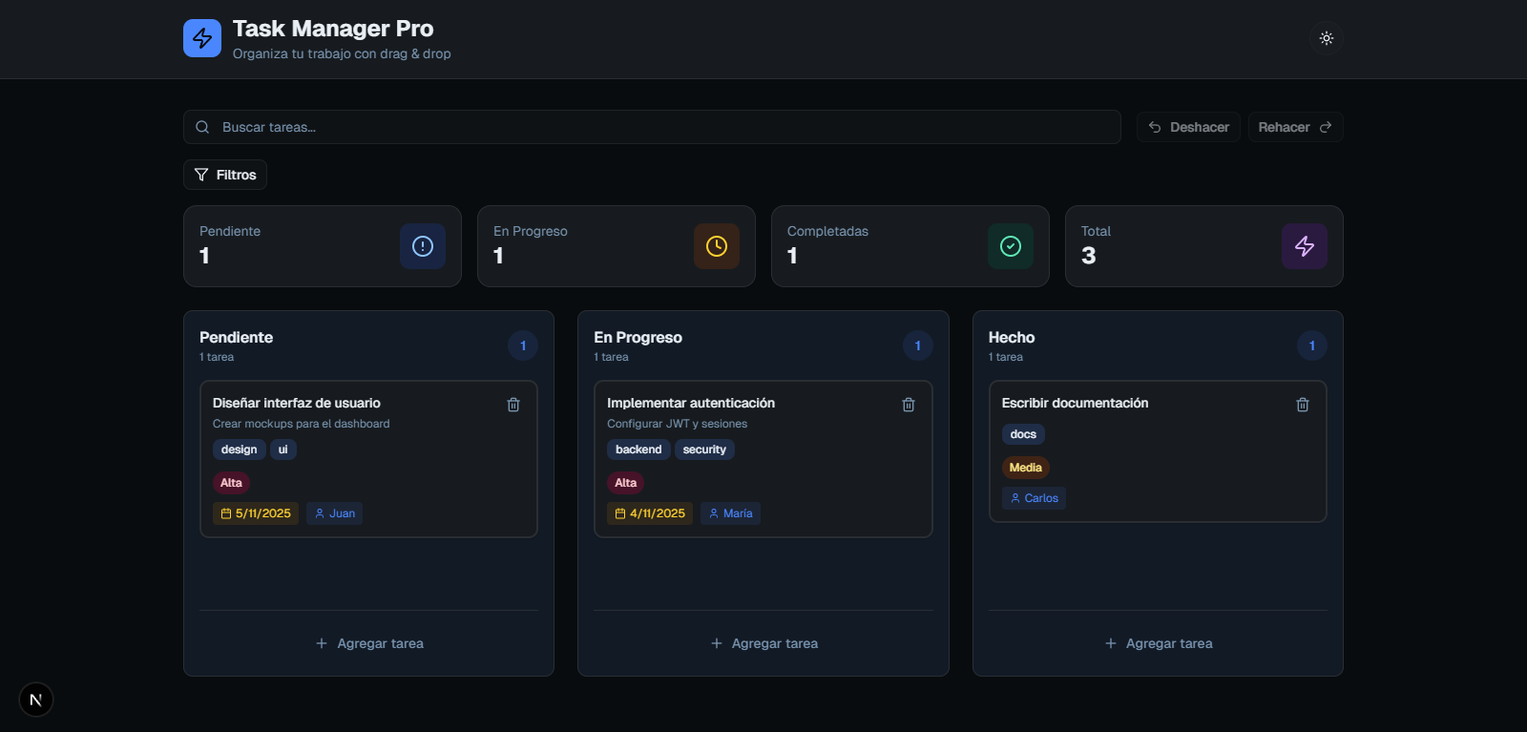Add a task to the Hecho column
Screen dimensions: 1527x732
(x=1158, y=643)
